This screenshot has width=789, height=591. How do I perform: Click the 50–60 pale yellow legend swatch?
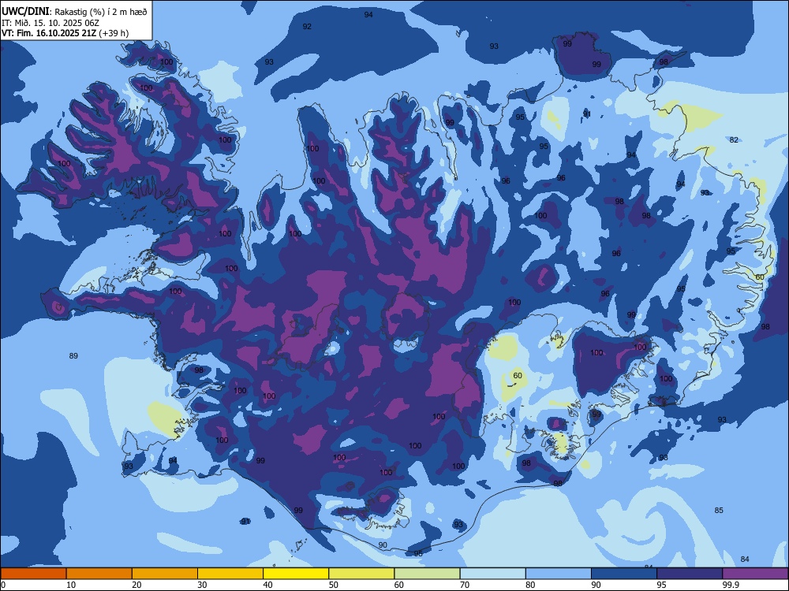point(361,574)
